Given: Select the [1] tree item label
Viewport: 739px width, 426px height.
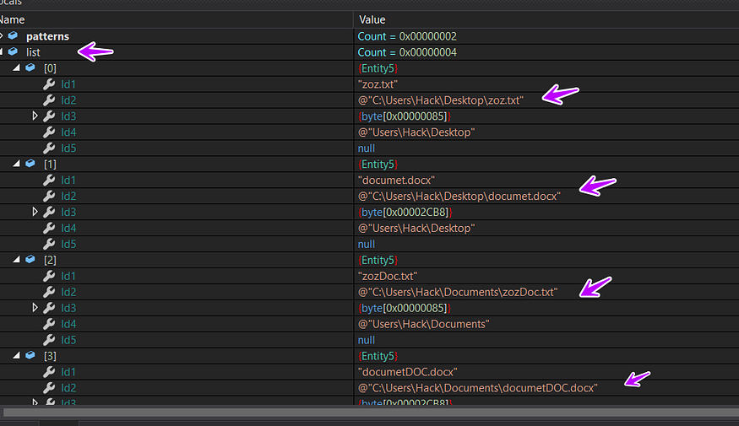Looking at the screenshot, I should (x=50, y=164).
